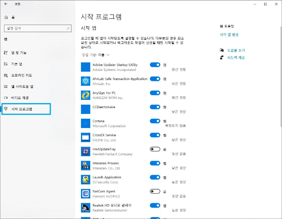
Task: Select 시작 프로그램 in sidebar
Action: (26, 109)
